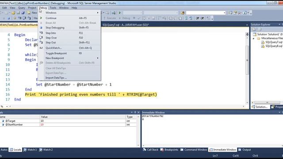Click Uncomment Selection lines toolbar icon

[191, 18]
